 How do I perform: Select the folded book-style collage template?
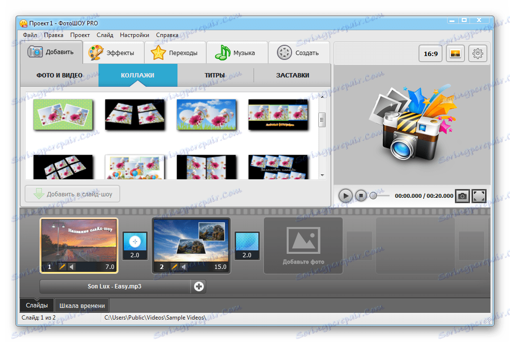coord(206,167)
